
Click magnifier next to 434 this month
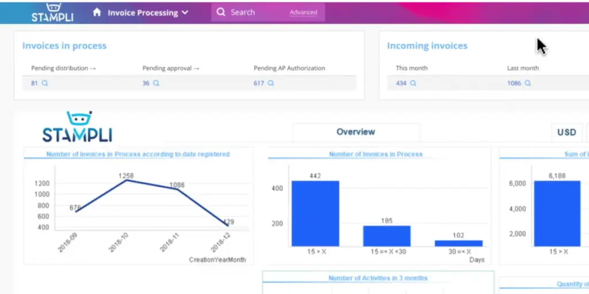click(413, 83)
